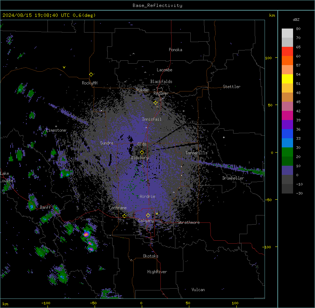The image size is (315, 308).
Task: Click the white 80 dBZ color swatch
Action: point(287,33)
